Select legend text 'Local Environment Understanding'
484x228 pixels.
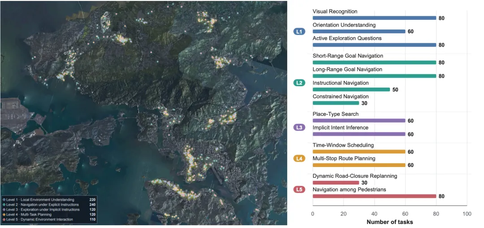pos(48,200)
